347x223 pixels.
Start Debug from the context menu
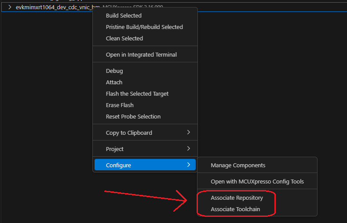coord(114,71)
